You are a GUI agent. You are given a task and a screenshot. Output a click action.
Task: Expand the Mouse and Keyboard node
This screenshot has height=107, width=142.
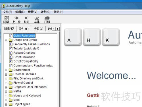6,96
